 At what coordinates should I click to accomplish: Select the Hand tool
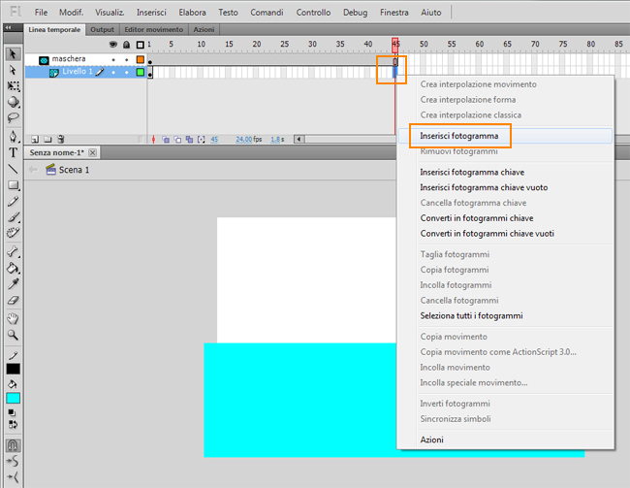point(13,319)
